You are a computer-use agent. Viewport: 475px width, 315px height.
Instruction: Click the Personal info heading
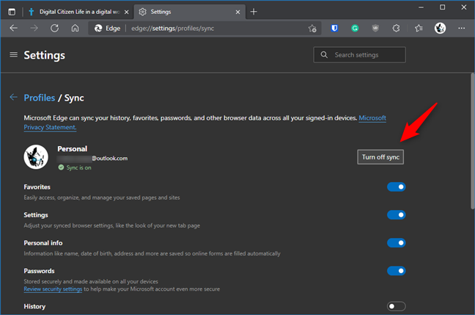point(43,243)
